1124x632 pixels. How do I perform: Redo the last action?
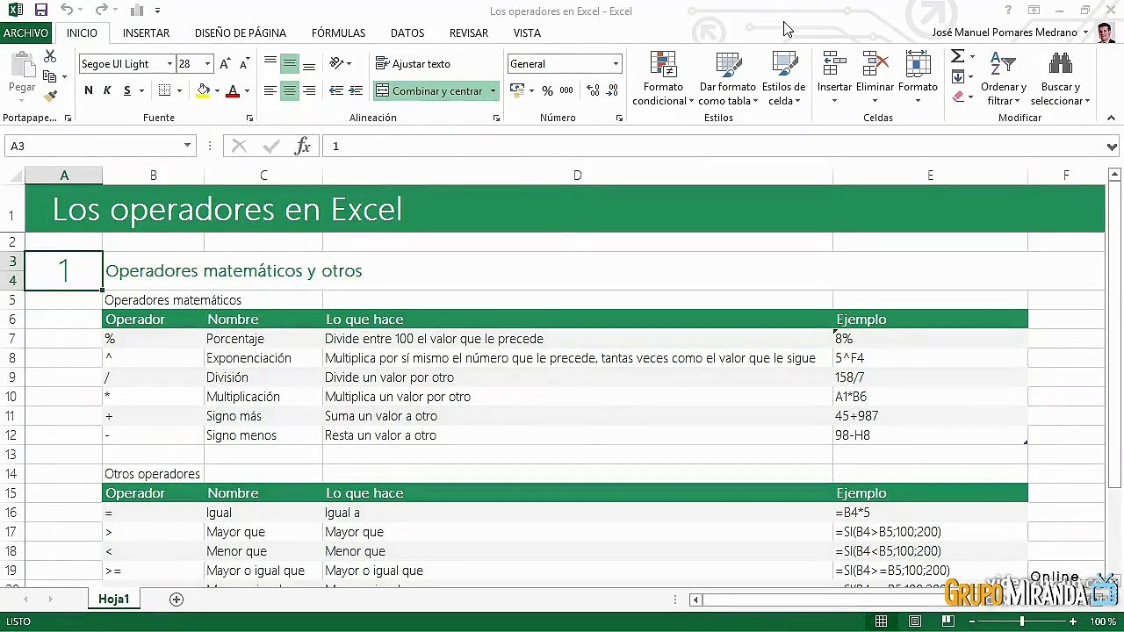click(101, 11)
